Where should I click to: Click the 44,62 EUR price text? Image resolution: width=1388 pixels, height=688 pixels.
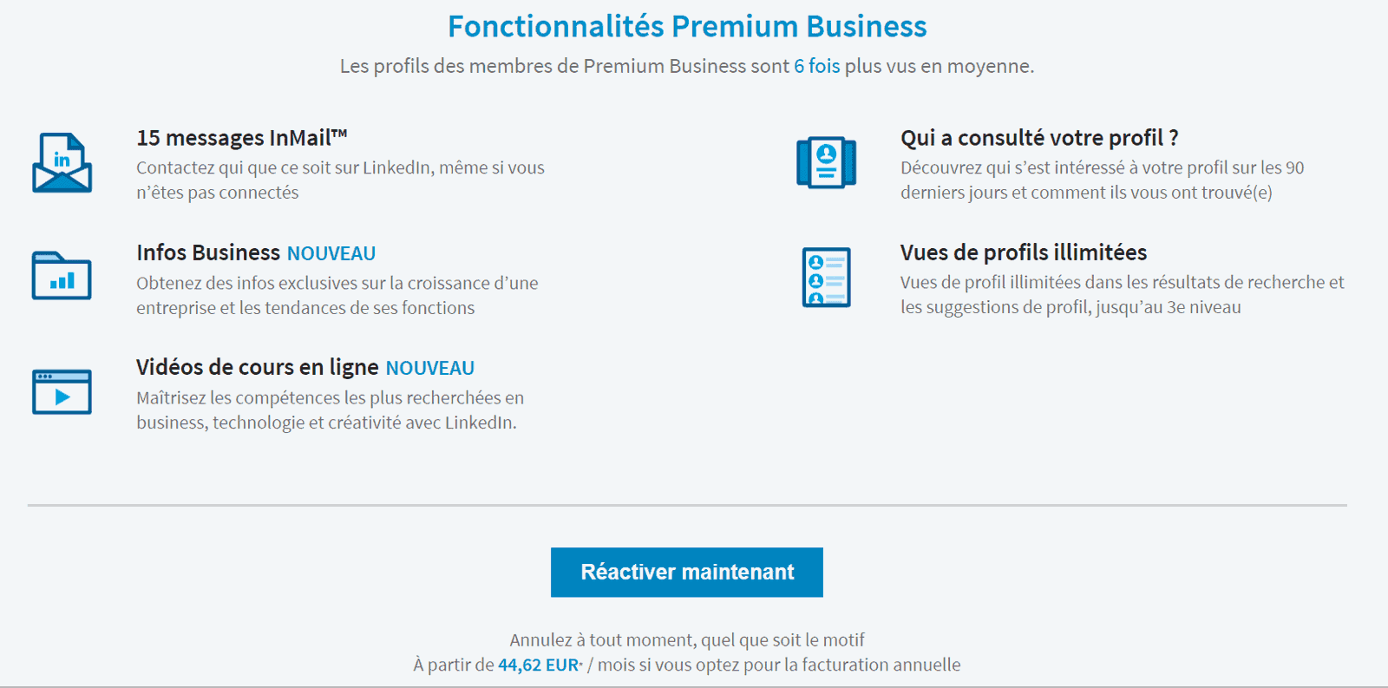(539, 665)
